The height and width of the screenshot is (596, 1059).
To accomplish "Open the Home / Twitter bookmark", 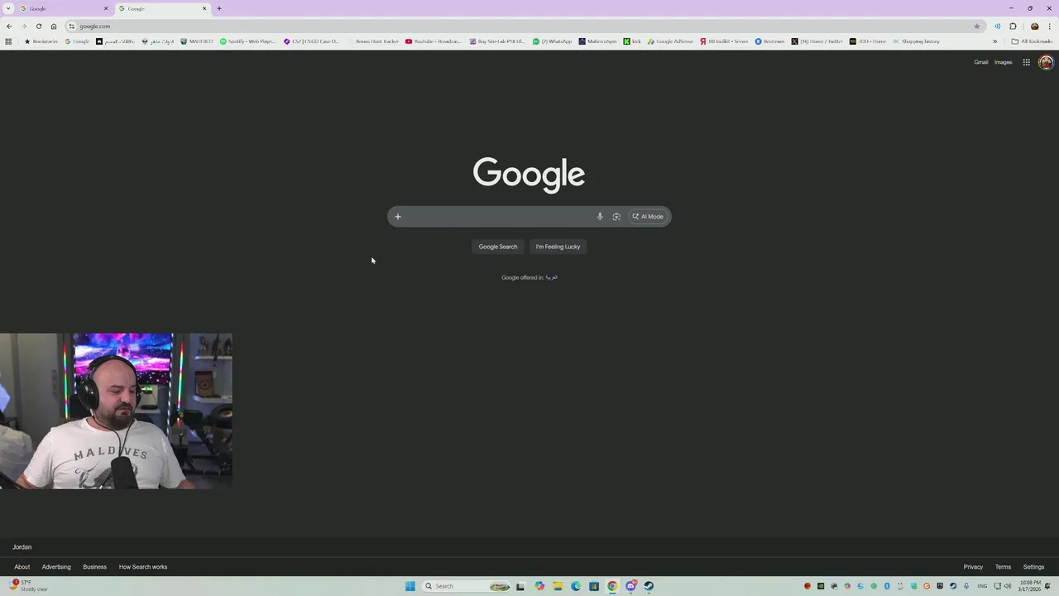I will (x=817, y=41).
